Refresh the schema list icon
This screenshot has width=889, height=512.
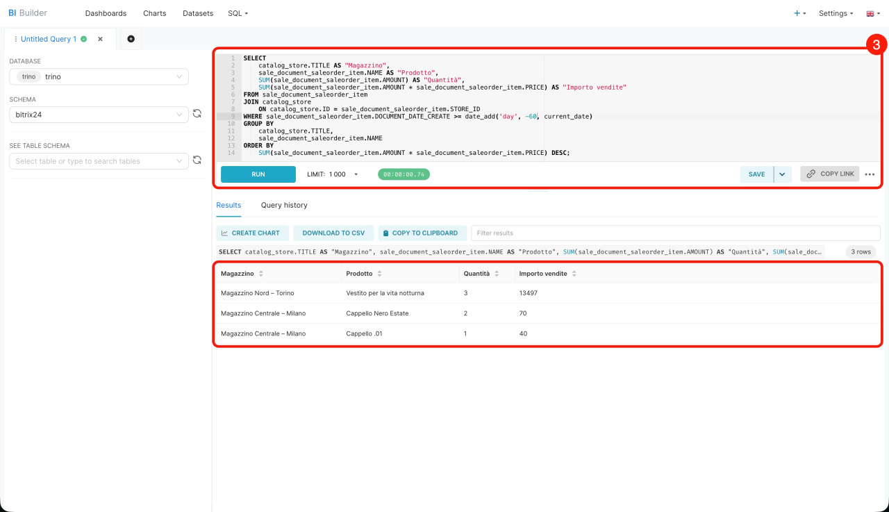[197, 114]
